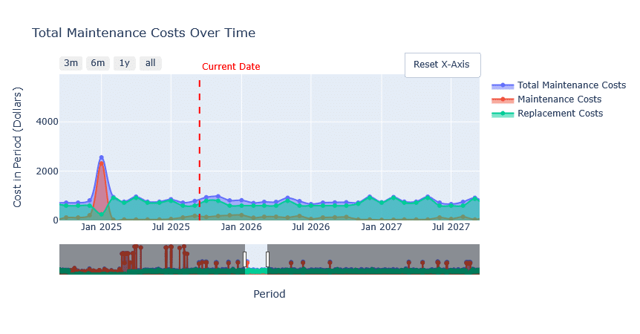This screenshot has height=334, width=640.
Task: Select the 3m range option
Action: 71,64
